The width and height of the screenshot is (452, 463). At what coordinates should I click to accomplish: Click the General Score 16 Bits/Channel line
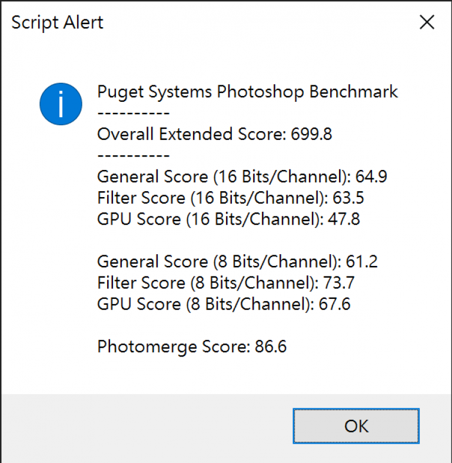coord(242,176)
